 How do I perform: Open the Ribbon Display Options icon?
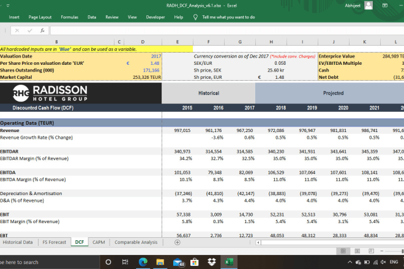[385, 6]
